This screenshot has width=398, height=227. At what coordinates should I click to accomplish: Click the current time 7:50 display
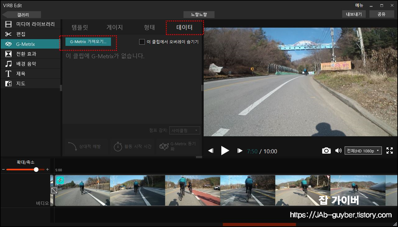pos(252,151)
